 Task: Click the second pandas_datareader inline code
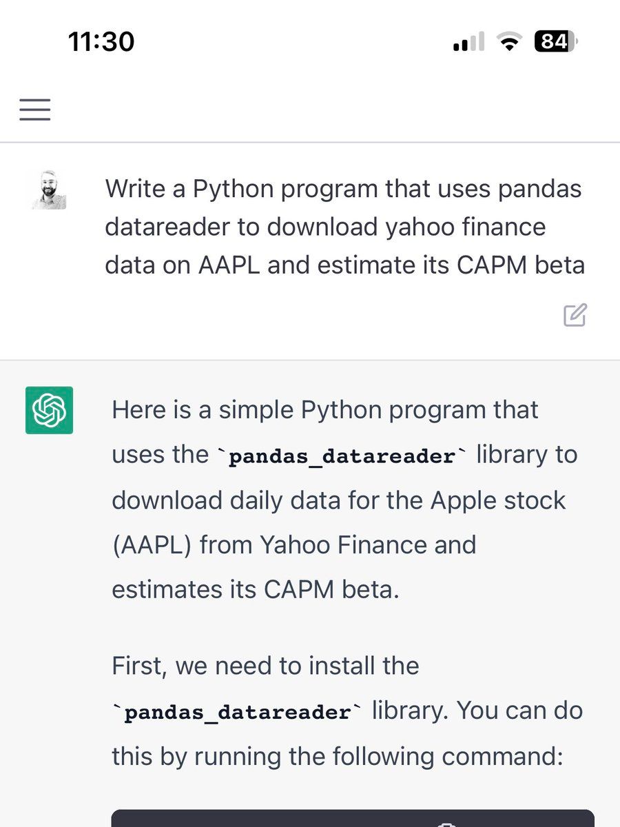pyautogui.click(x=237, y=713)
